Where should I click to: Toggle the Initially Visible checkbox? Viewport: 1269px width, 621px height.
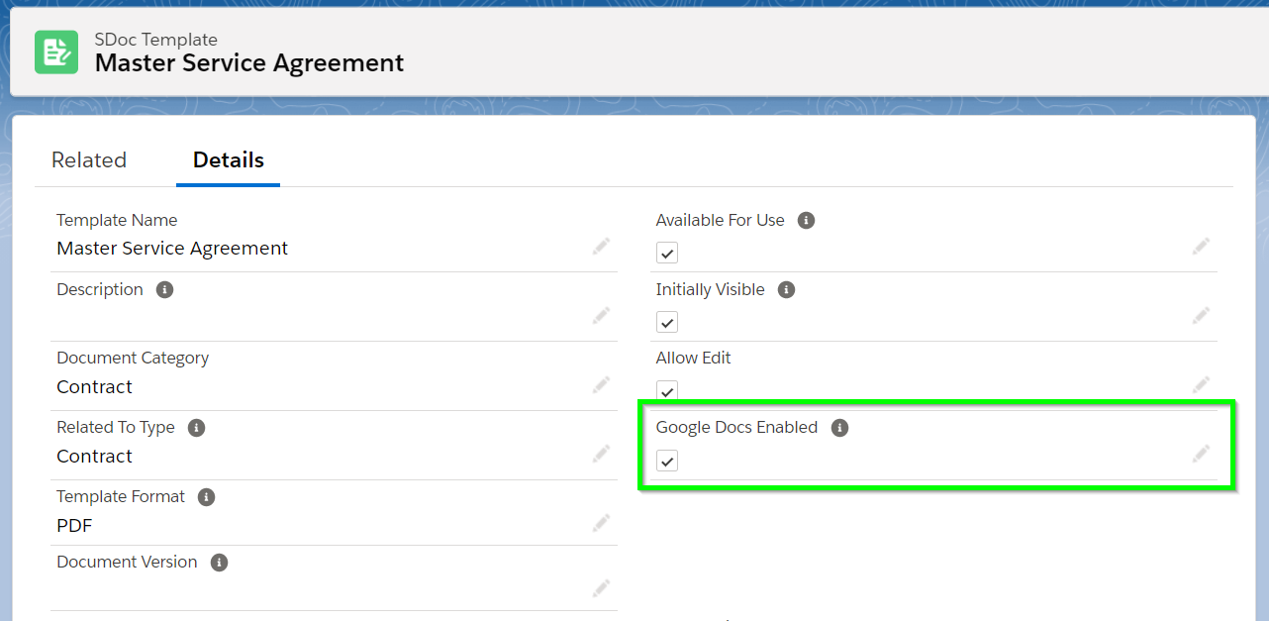click(667, 322)
